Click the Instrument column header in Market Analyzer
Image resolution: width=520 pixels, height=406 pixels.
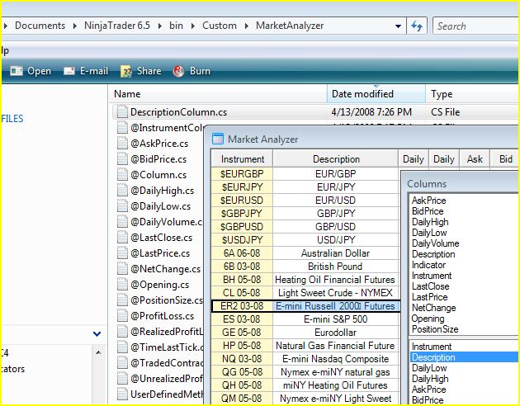(x=243, y=159)
